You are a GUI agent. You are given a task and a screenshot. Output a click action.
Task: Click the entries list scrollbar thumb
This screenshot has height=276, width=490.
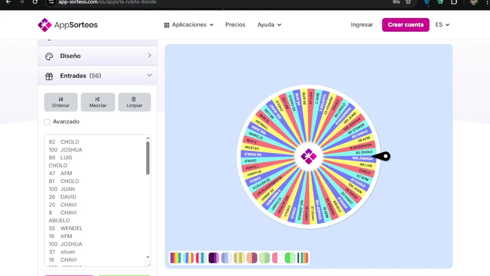[x=148, y=158]
